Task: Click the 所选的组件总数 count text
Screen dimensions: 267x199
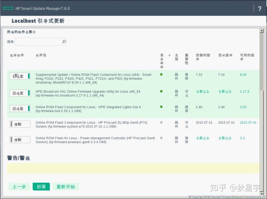Action: [21, 32]
